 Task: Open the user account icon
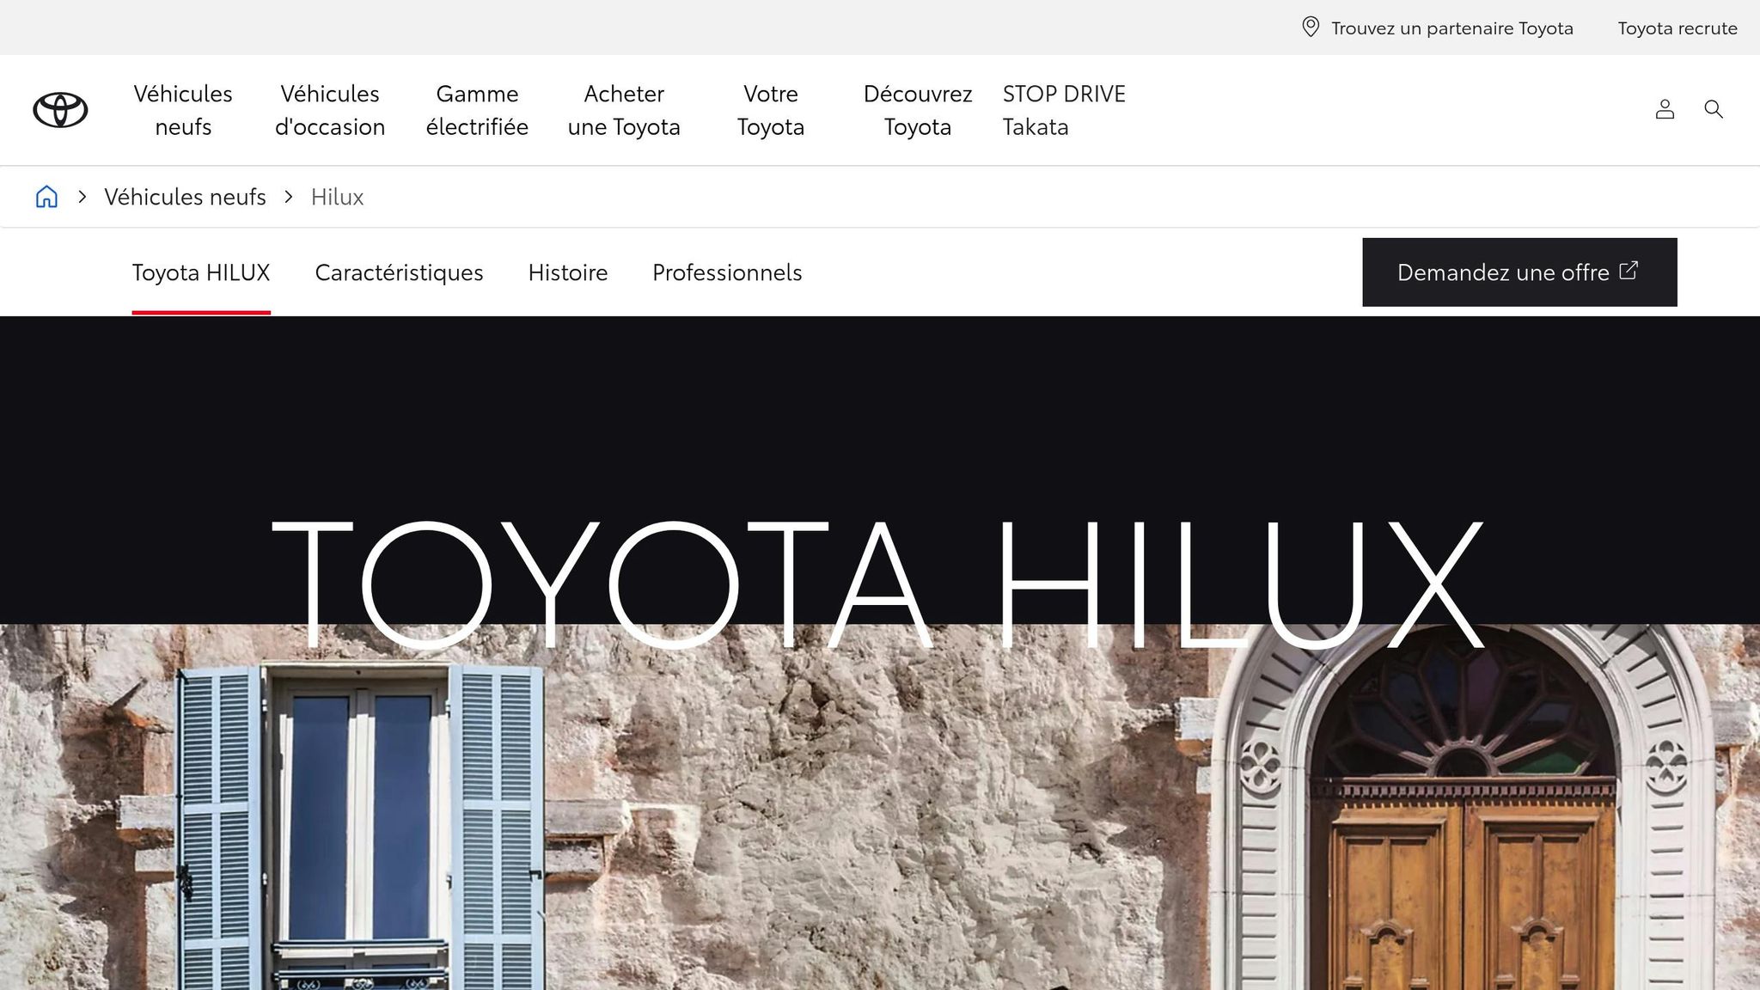click(1665, 109)
